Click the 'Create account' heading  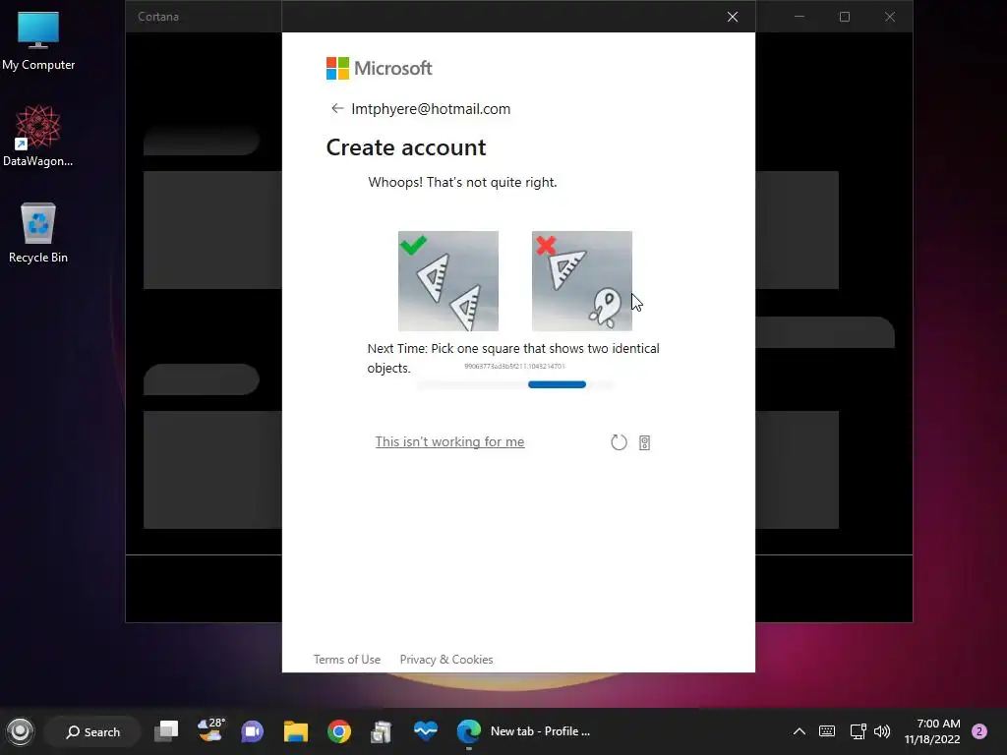[406, 147]
